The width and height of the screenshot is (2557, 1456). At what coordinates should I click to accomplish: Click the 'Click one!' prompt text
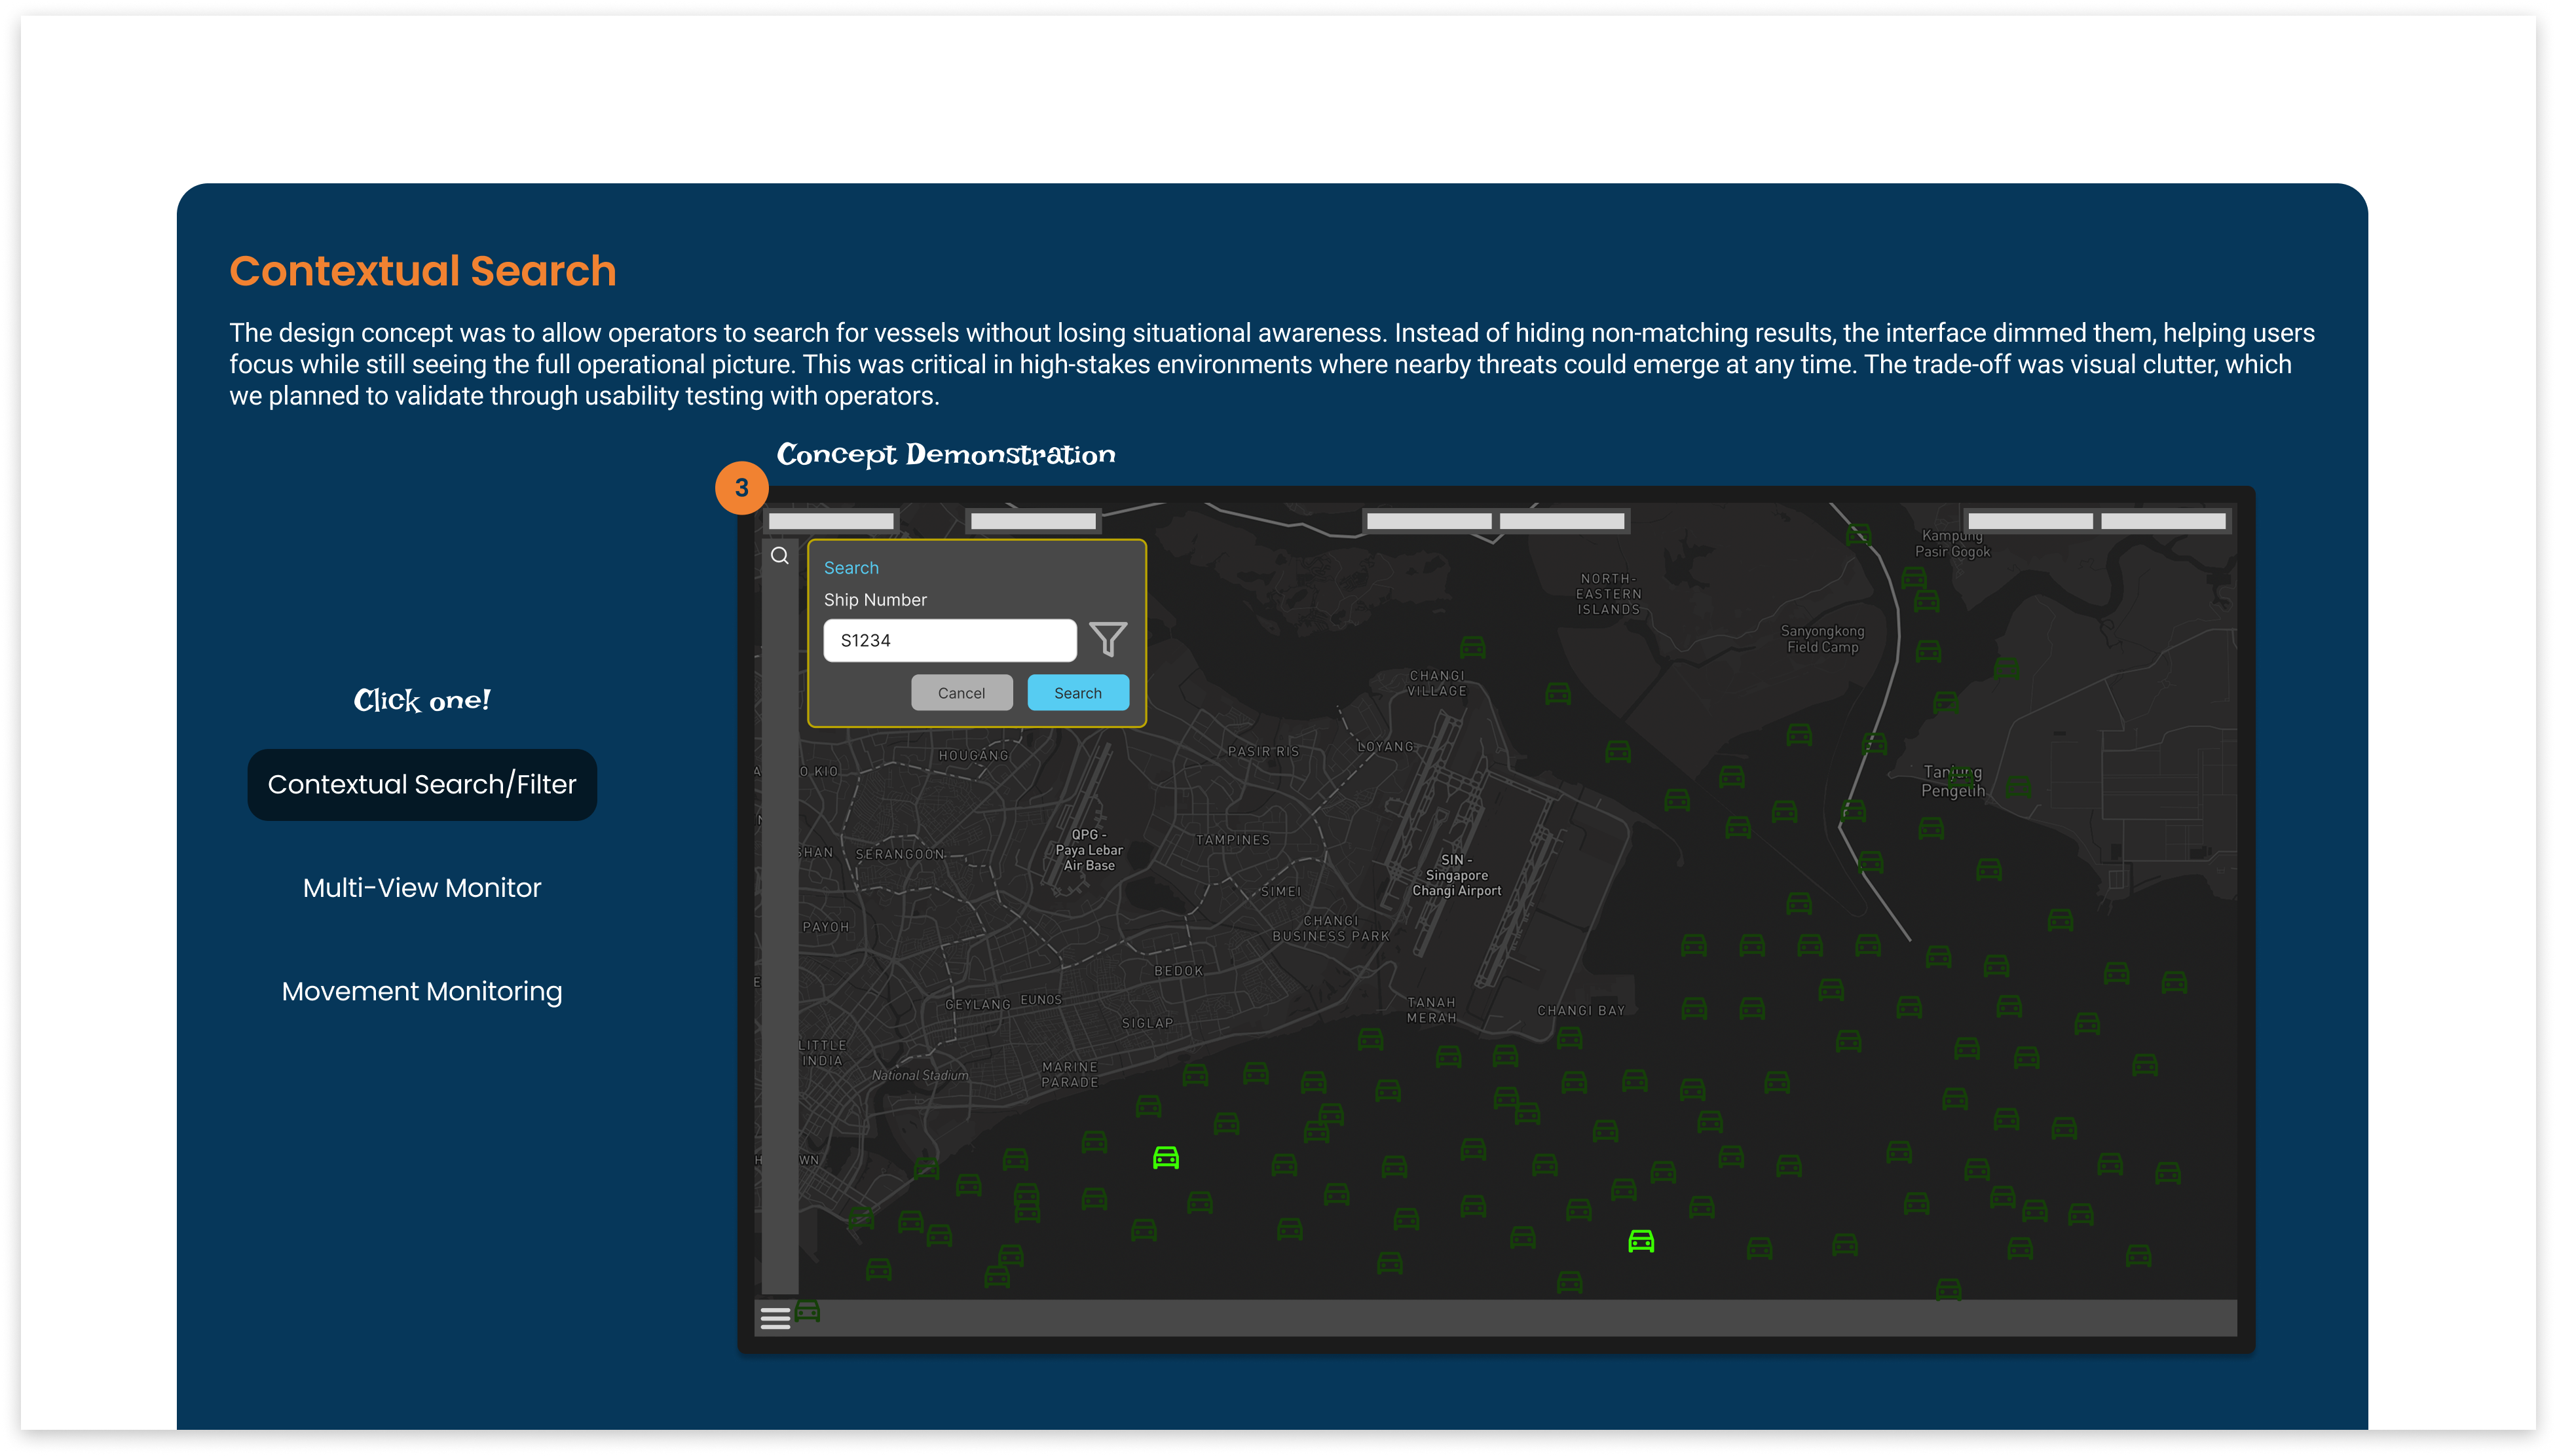click(421, 700)
